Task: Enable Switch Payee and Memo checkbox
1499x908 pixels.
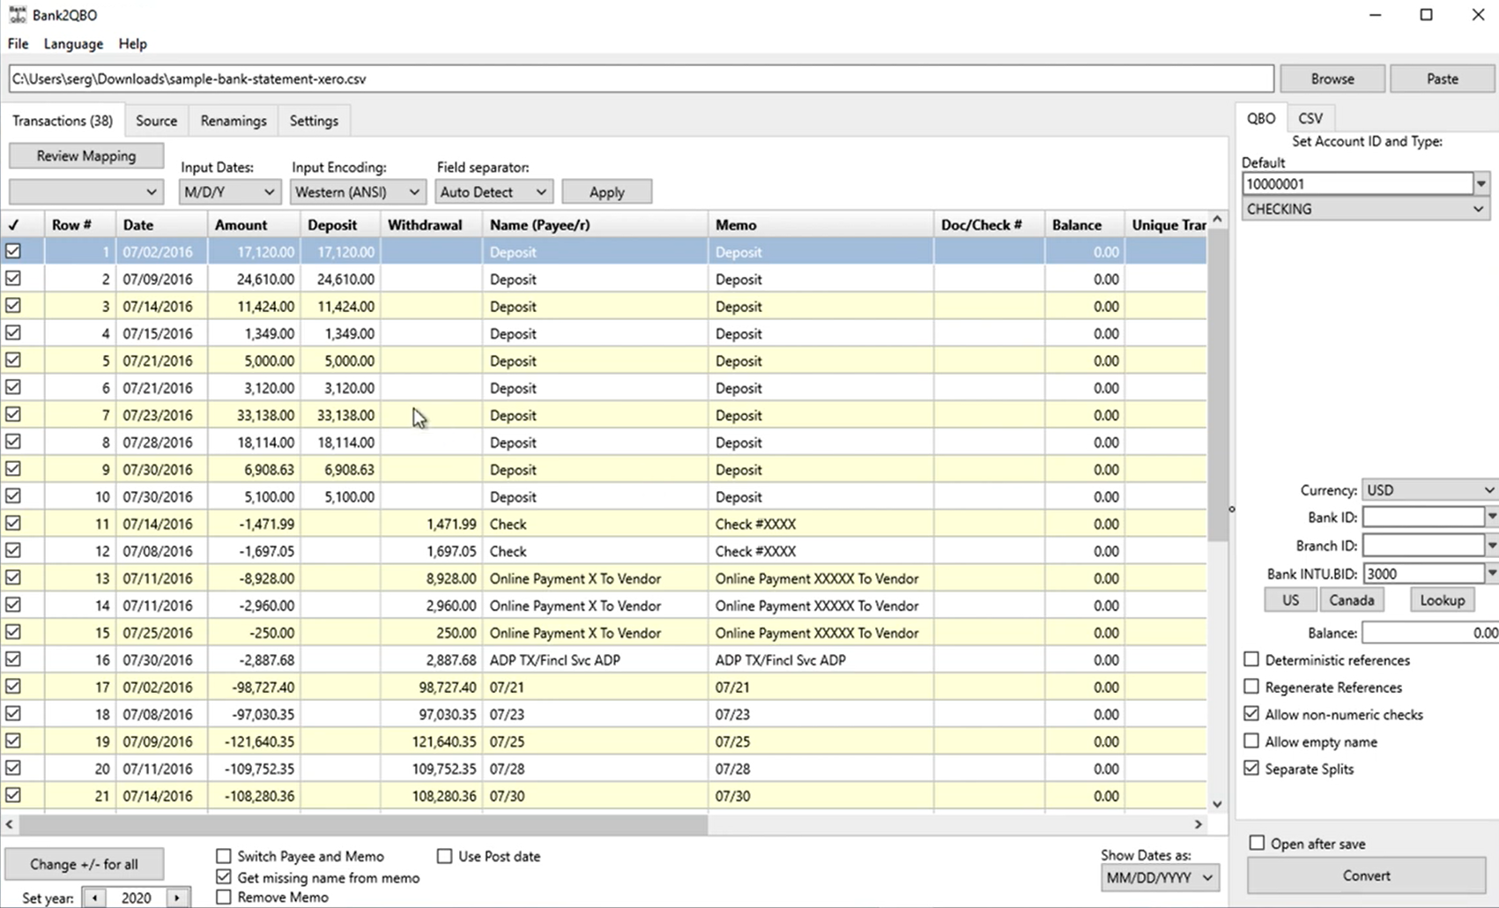Action: (x=224, y=856)
